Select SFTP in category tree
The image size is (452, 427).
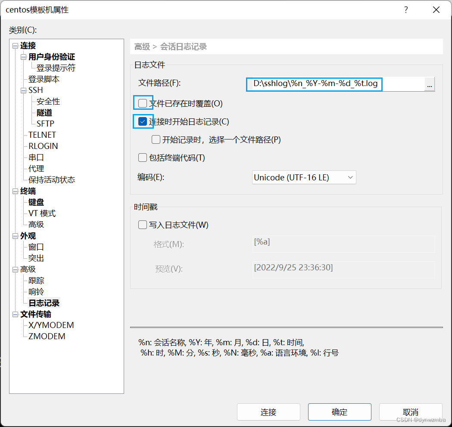click(x=45, y=124)
